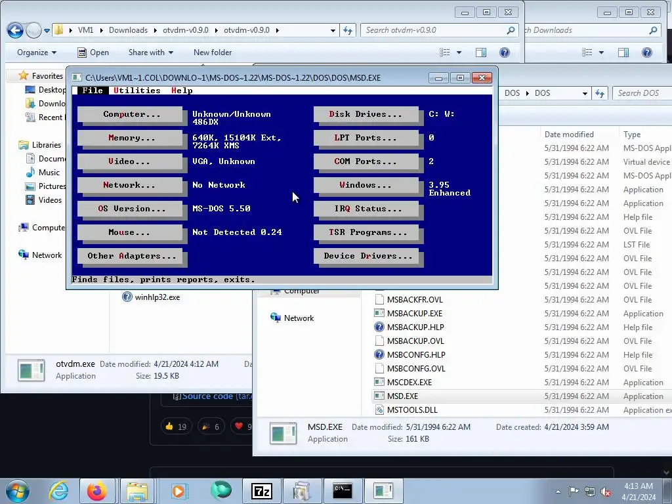Toggle preview pane in otvdm Explorer window
The image size is (672, 504).
481,52
